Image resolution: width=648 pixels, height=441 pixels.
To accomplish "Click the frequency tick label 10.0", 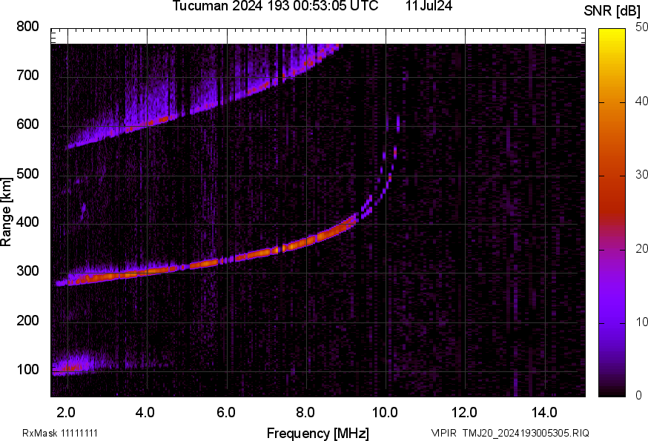I will point(385,413).
